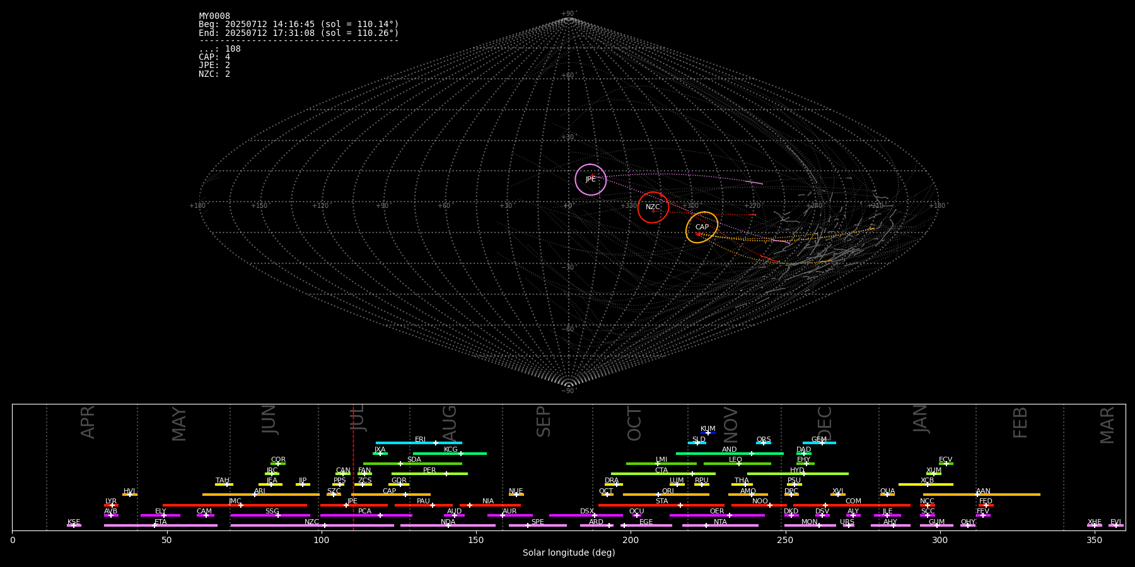Click the 350 tick on solar longitude axis
This screenshot has width=1135, height=567.
pos(1095,541)
